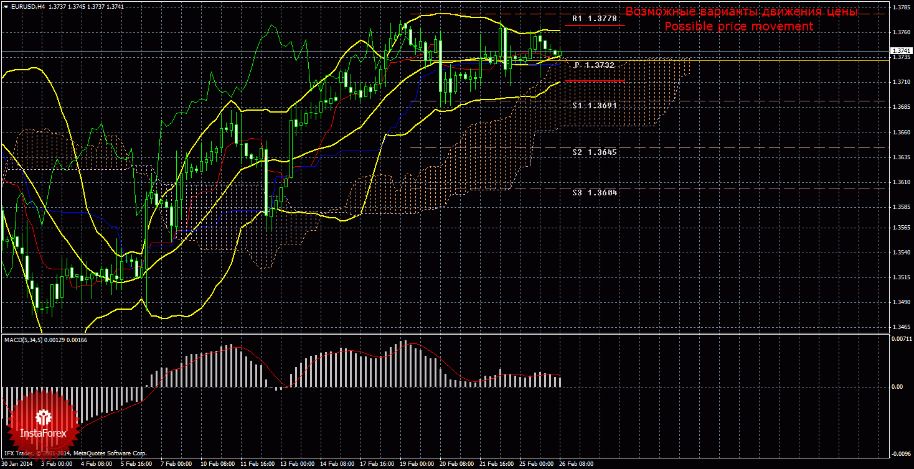
Task: Click price axis value 1.3635
Action: pos(902,157)
